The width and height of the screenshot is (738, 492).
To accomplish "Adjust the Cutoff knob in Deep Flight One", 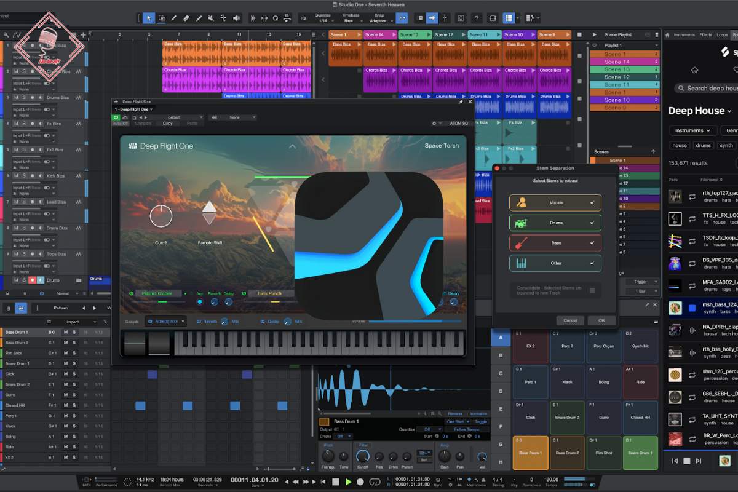I will coord(161,216).
